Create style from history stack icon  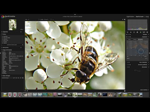22,45
